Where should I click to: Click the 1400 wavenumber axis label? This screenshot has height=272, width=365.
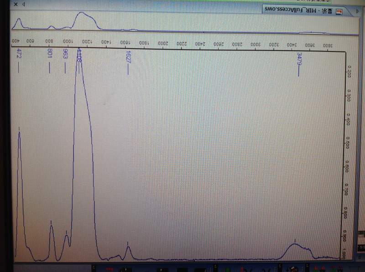point(106,42)
